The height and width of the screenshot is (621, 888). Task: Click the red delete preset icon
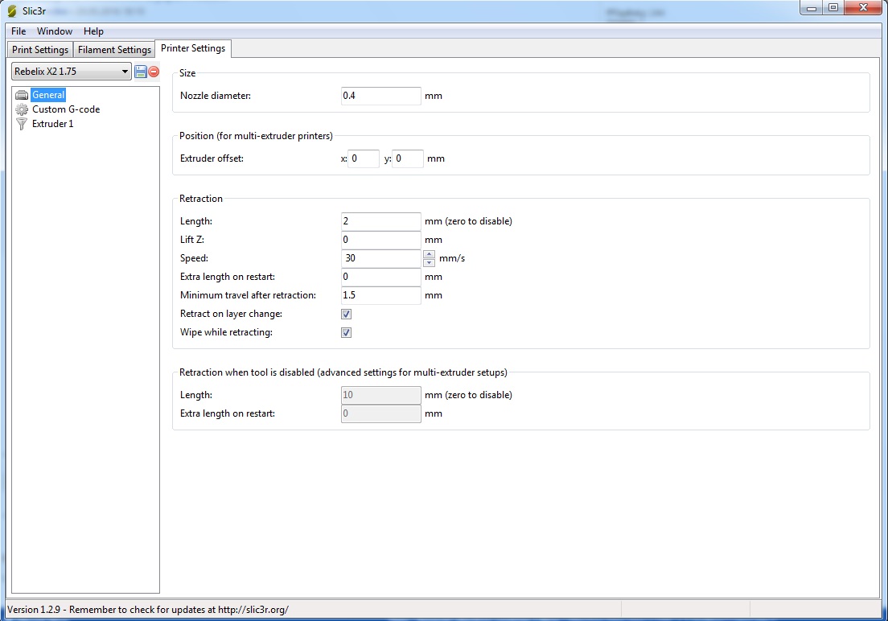tap(154, 72)
